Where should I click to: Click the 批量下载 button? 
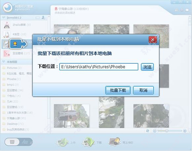[x=118, y=90]
